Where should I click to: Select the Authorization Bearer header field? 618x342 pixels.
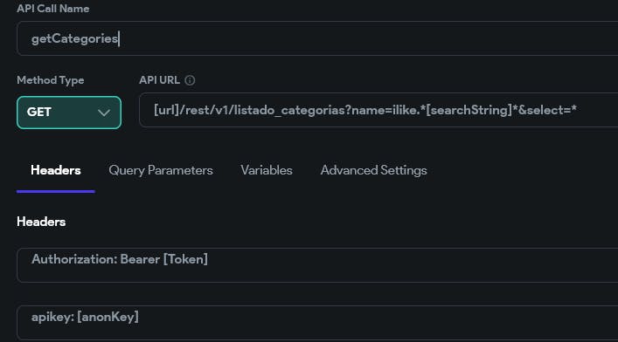pyautogui.click(x=317, y=265)
